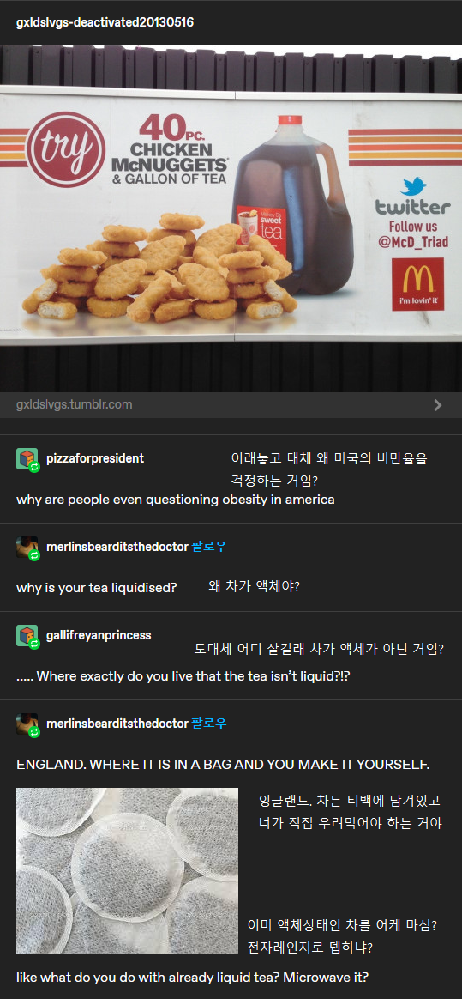Viewport: 462px width, 999px height.
Task: Open gallifreyanprincess's avatar icon
Action: 27,636
